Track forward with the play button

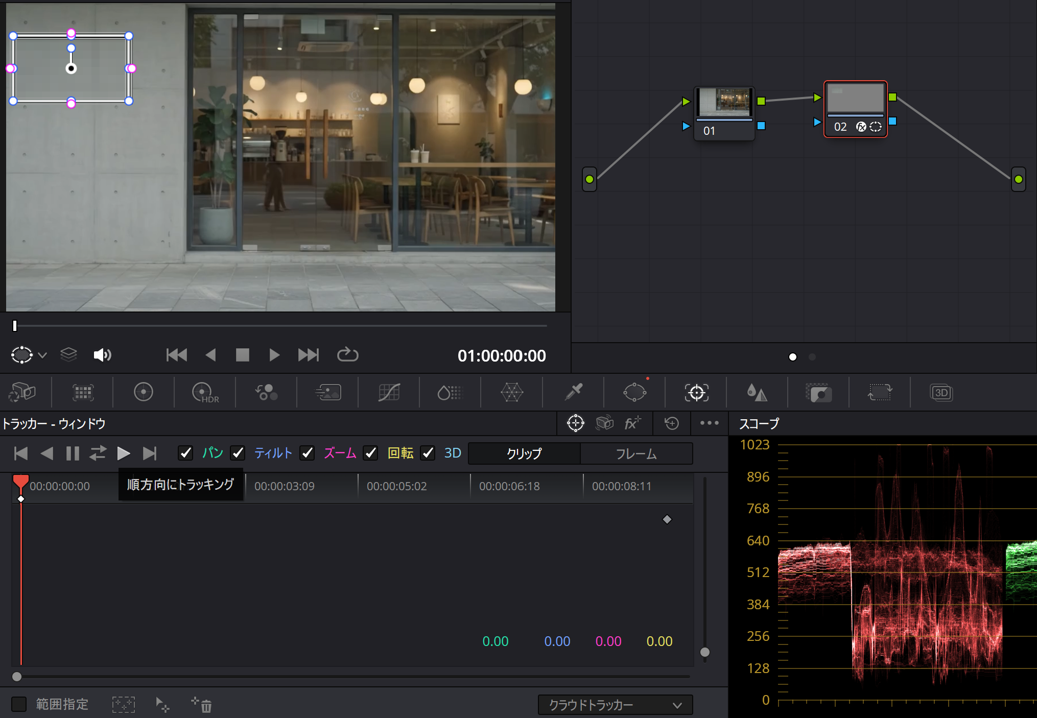tap(123, 453)
